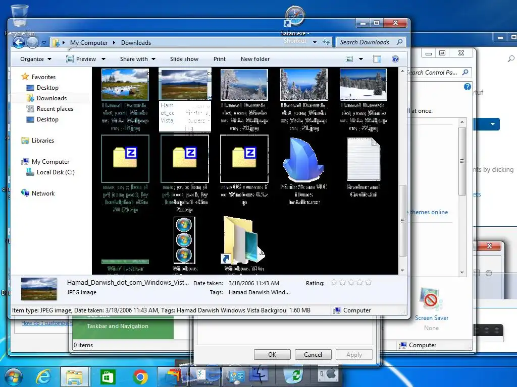
Task: Launch Internet Explorer from taskbar
Action: [x=43, y=376]
